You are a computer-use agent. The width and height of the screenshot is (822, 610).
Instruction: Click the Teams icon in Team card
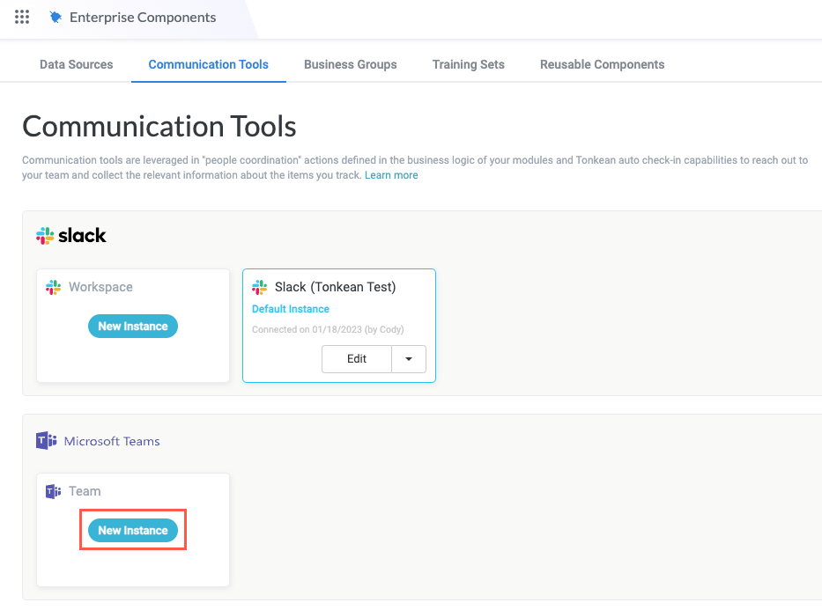pyautogui.click(x=54, y=491)
